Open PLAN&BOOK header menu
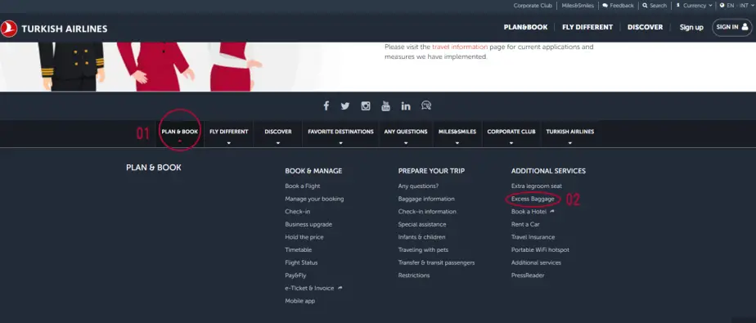 point(525,28)
